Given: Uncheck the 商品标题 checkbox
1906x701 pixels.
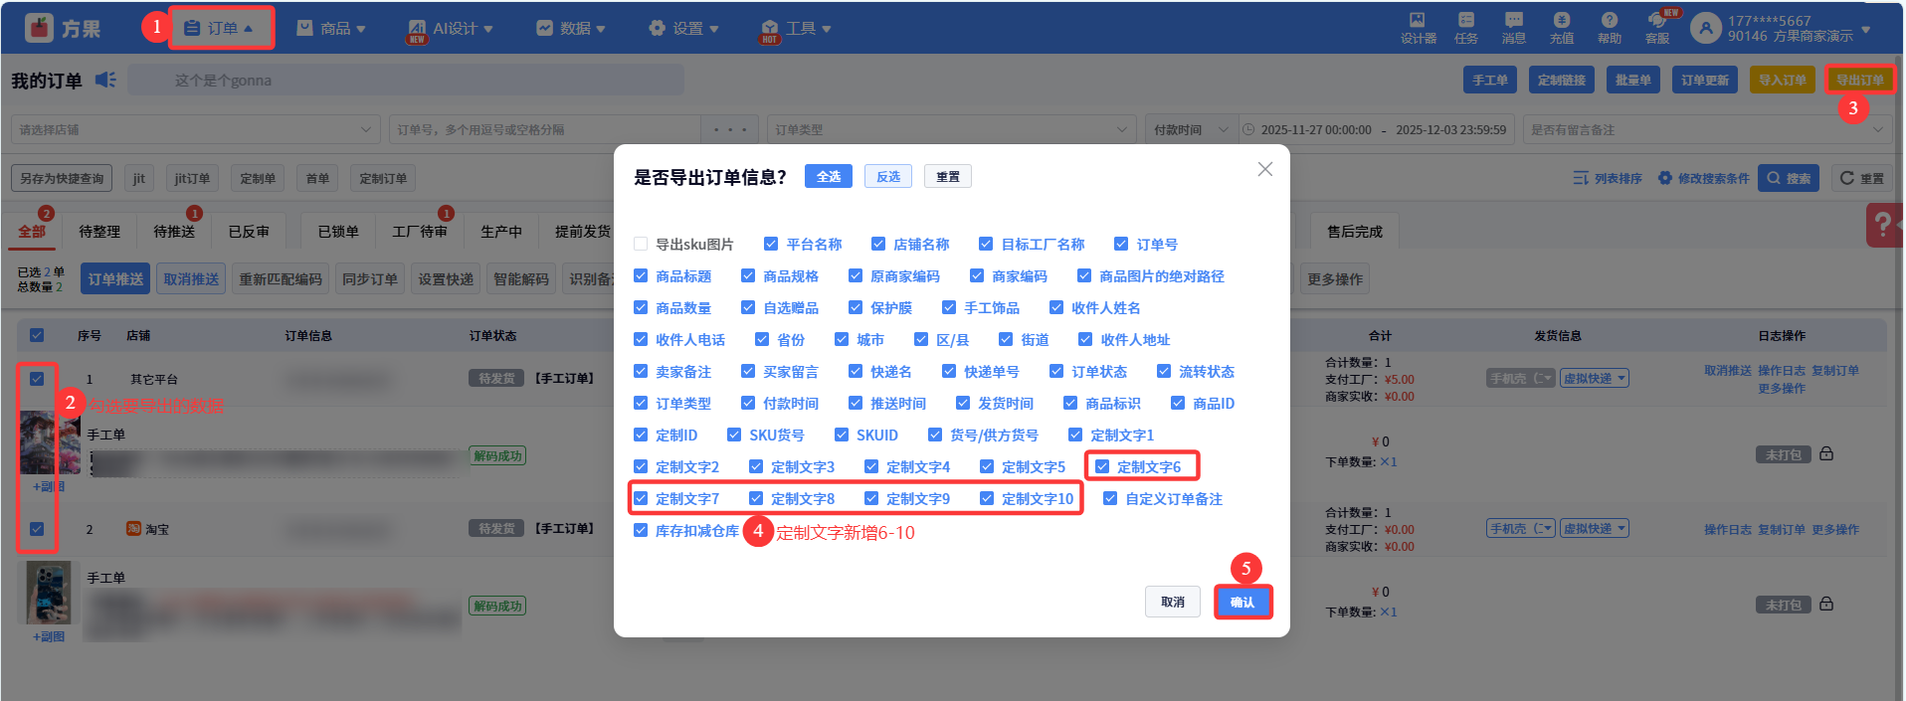Looking at the screenshot, I should pyautogui.click(x=641, y=275).
